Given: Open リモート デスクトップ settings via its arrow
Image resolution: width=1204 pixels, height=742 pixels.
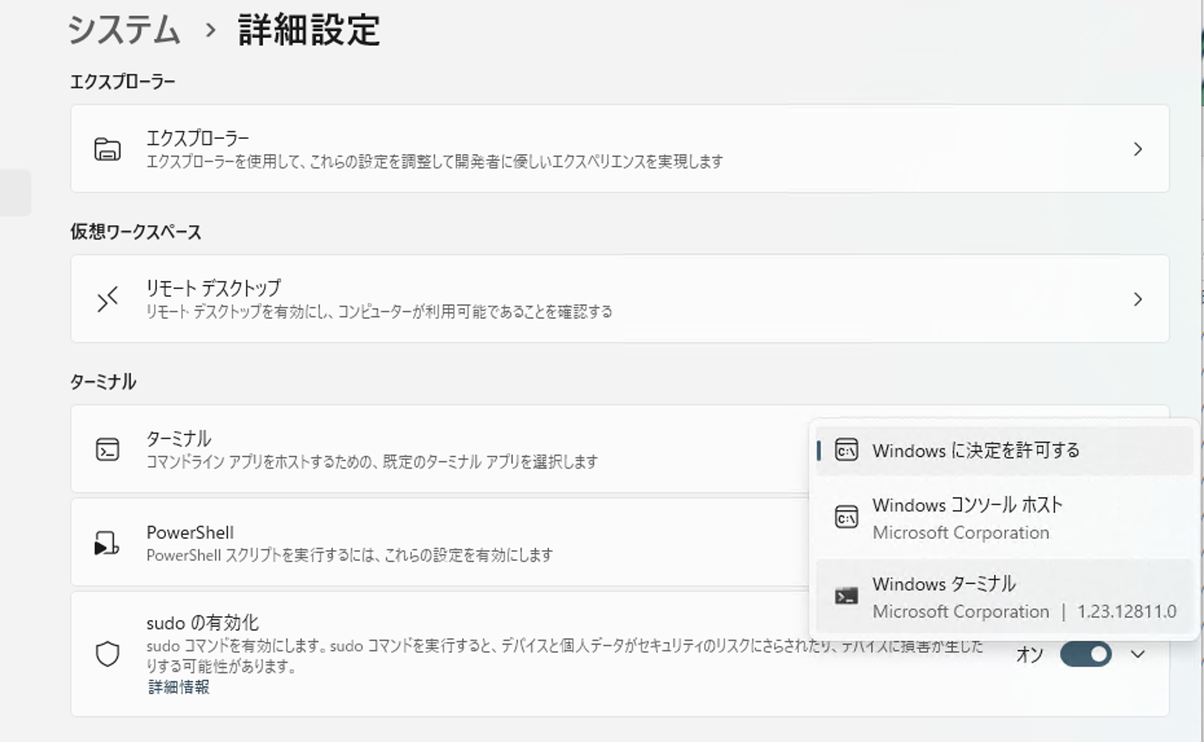Looking at the screenshot, I should (1137, 298).
